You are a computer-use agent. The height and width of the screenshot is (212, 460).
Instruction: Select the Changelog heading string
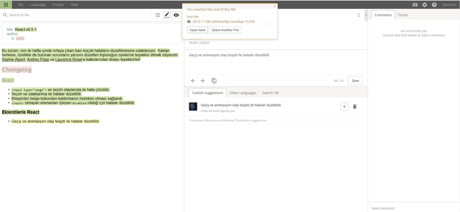[17, 70]
